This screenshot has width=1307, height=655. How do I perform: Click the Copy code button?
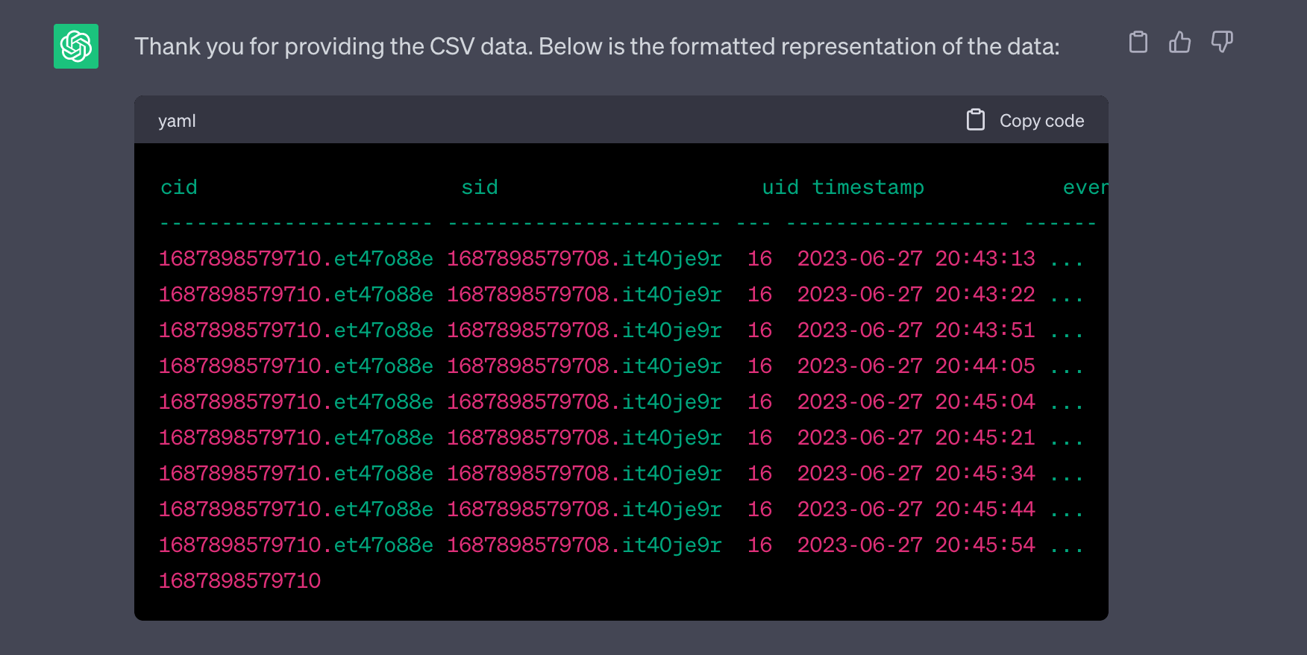pyautogui.click(x=1041, y=120)
